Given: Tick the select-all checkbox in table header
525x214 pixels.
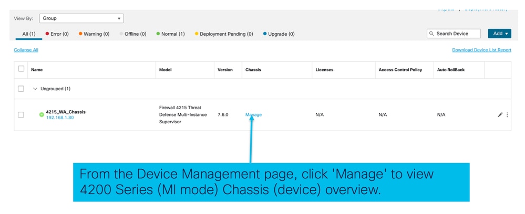Looking at the screenshot, I should tap(21, 69).
